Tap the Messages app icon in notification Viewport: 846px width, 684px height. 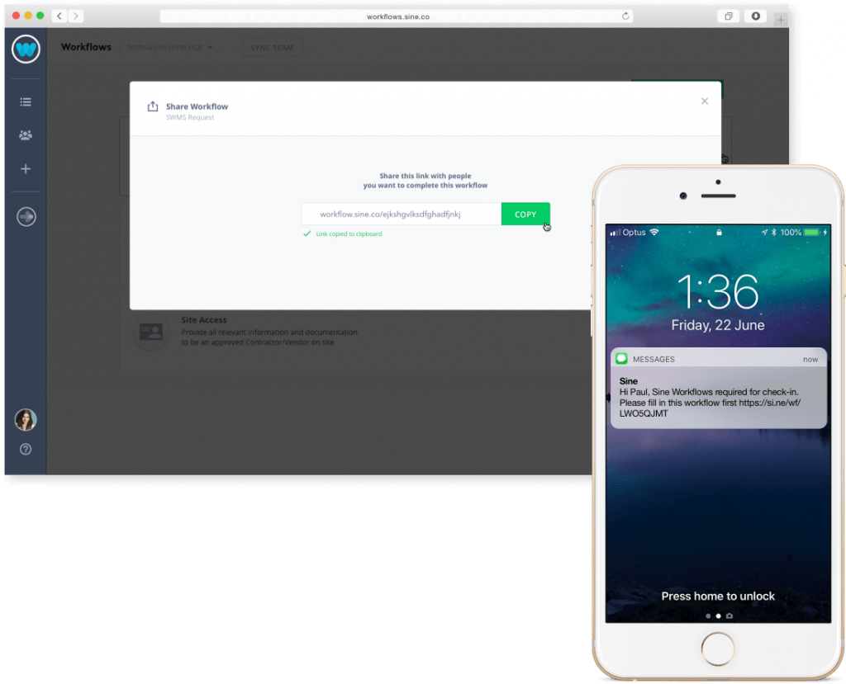621,358
